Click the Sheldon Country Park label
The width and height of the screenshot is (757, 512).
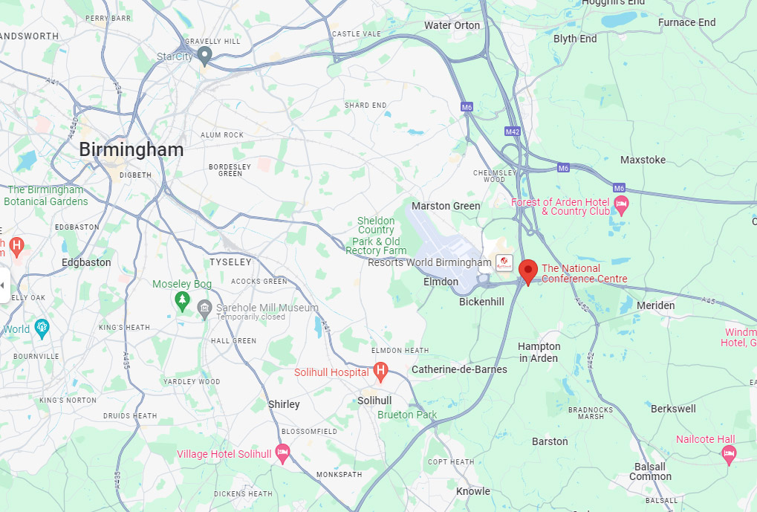(376, 236)
